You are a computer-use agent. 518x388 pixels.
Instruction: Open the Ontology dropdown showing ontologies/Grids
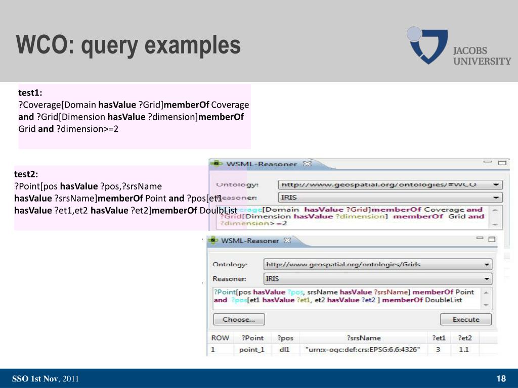[377, 264]
